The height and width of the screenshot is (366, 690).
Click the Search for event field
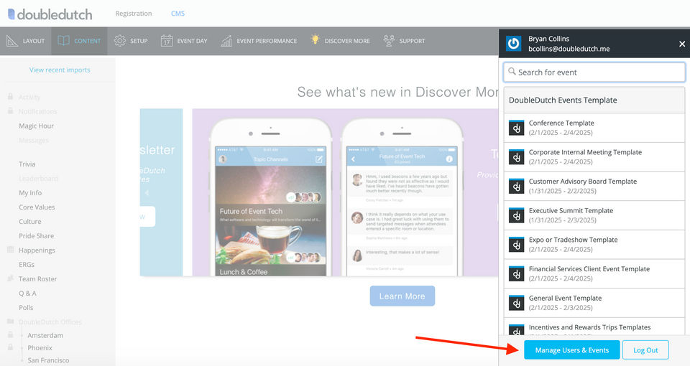pyautogui.click(x=594, y=72)
